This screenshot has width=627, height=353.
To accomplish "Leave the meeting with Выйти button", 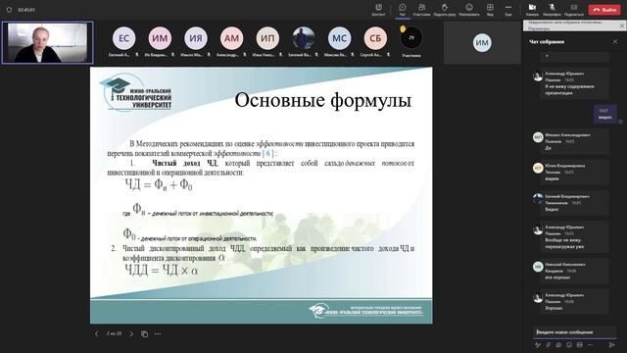I will [x=604, y=10].
